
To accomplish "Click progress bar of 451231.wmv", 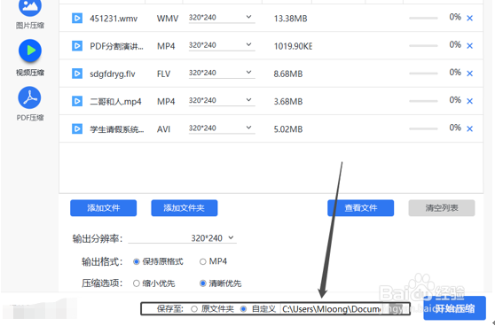I will coord(423,19).
